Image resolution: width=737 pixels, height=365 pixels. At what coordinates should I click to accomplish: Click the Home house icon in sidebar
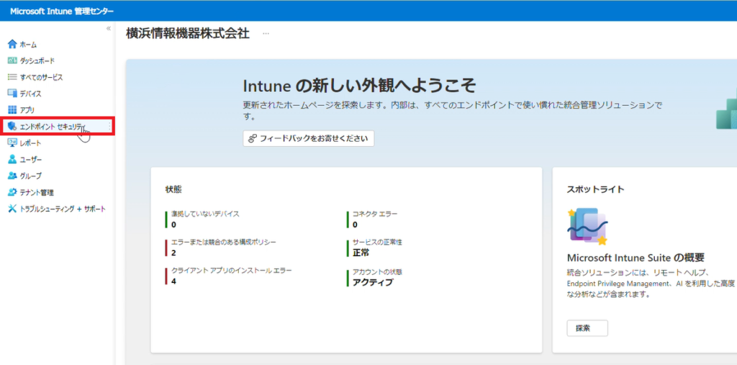click(x=12, y=44)
